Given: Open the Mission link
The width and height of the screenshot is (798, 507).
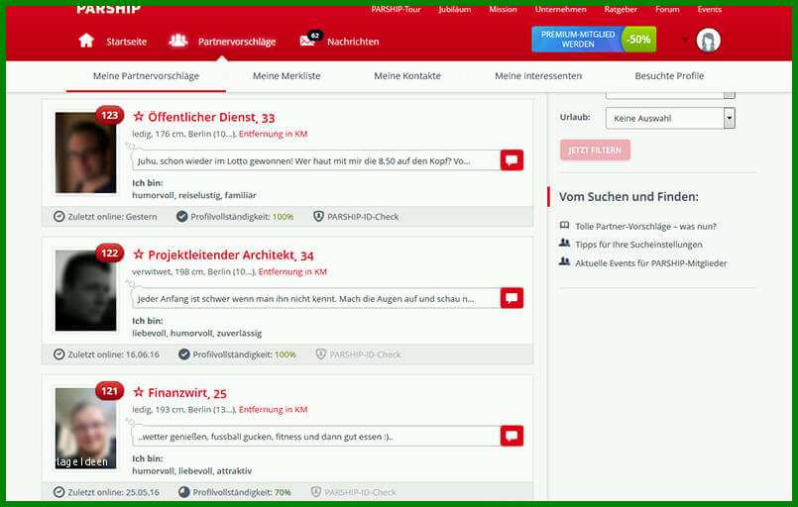Looking at the screenshot, I should tap(503, 9).
